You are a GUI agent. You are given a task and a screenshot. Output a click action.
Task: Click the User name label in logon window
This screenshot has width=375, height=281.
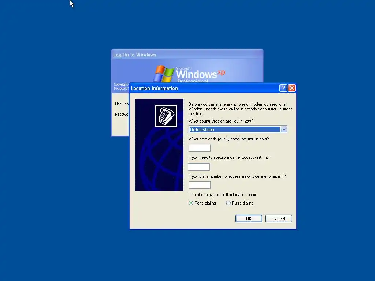(122, 104)
